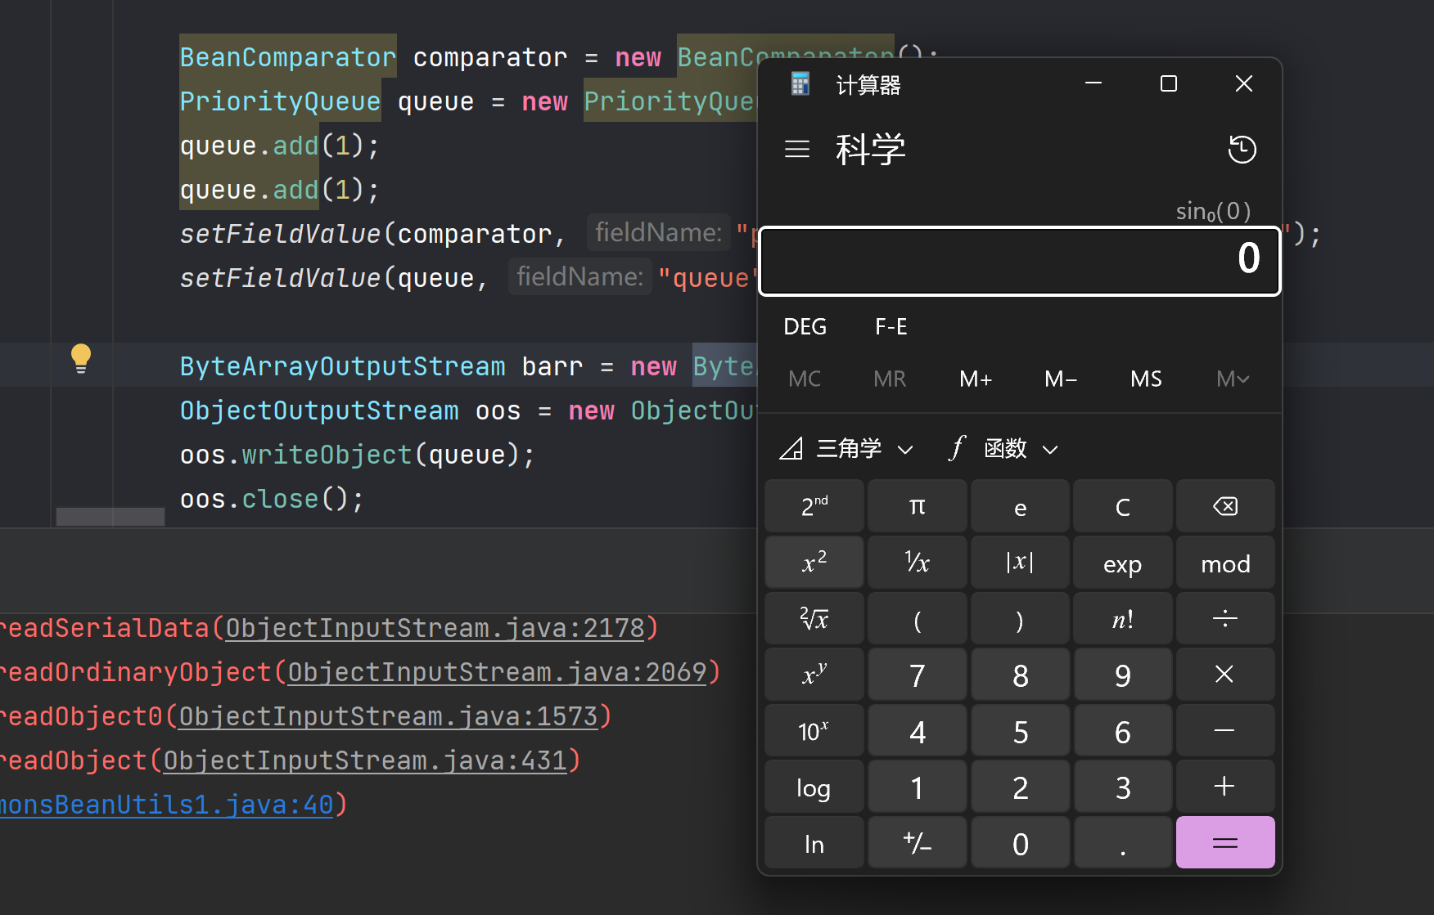Click the M+ memory add button
This screenshot has width=1434, height=915.
pos(976,379)
